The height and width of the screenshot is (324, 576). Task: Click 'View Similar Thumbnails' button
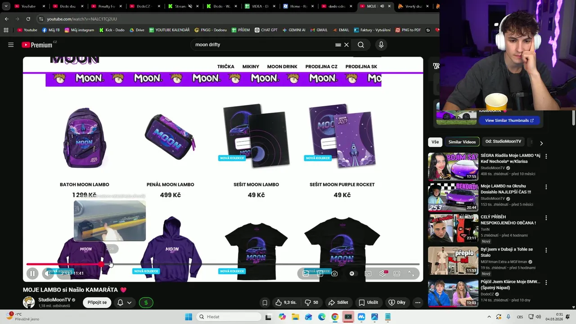point(509,120)
